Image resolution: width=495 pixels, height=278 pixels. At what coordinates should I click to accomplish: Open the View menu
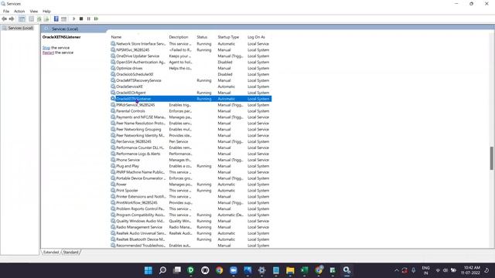pos(34,12)
